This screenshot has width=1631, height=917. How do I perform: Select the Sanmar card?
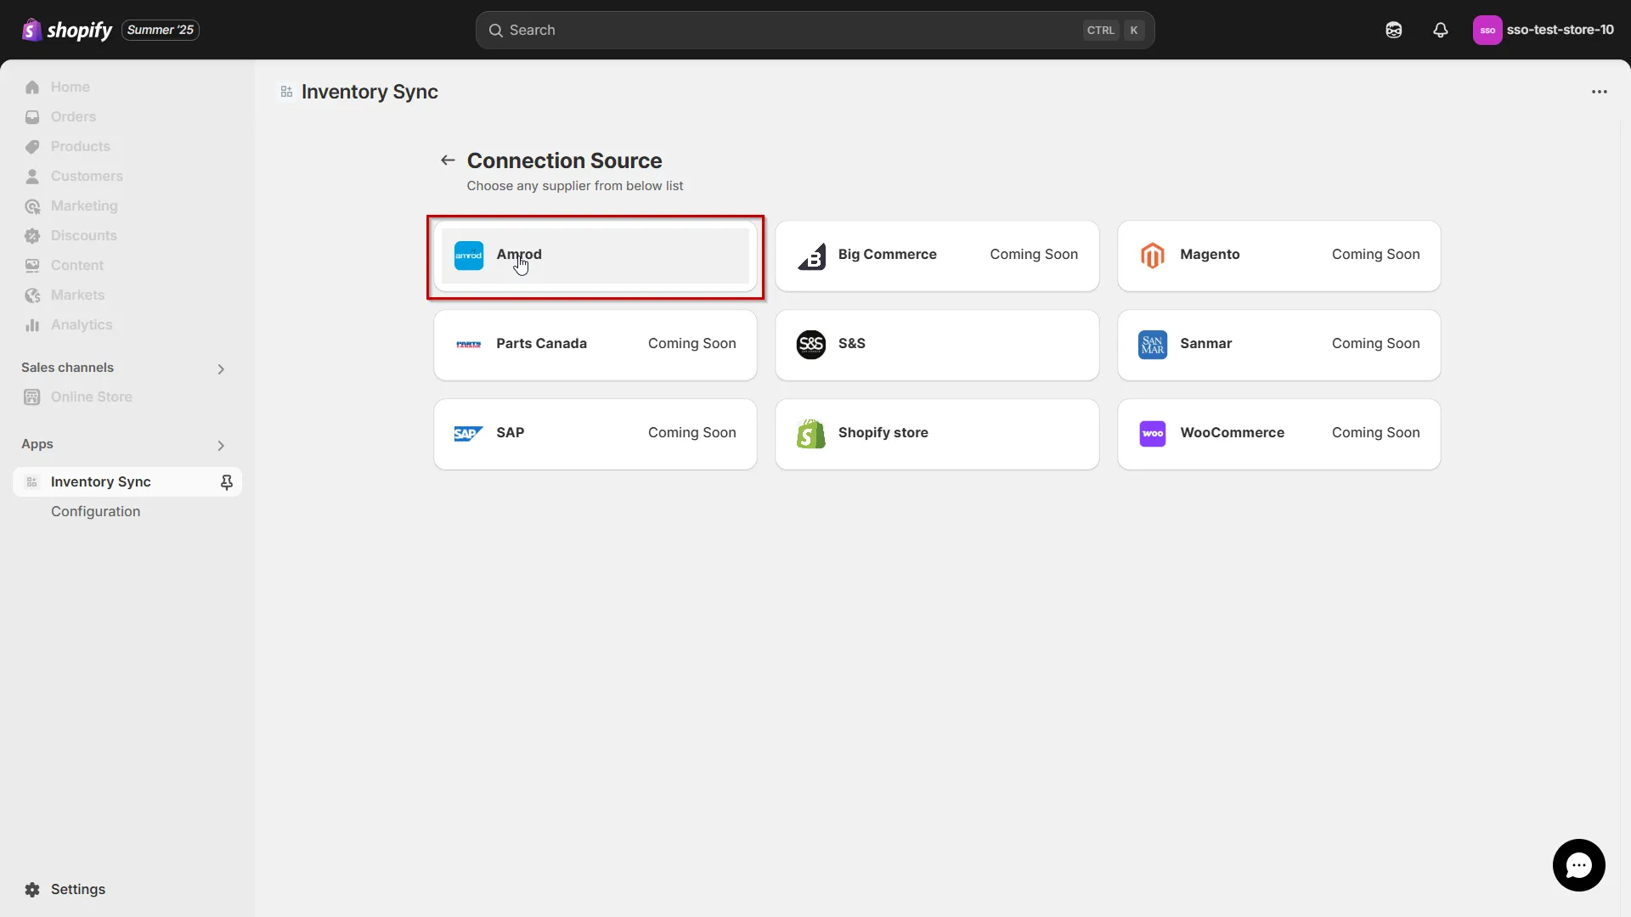tap(1278, 345)
